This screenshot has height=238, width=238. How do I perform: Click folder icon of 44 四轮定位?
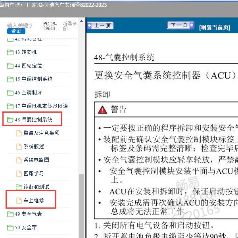pos(10,66)
